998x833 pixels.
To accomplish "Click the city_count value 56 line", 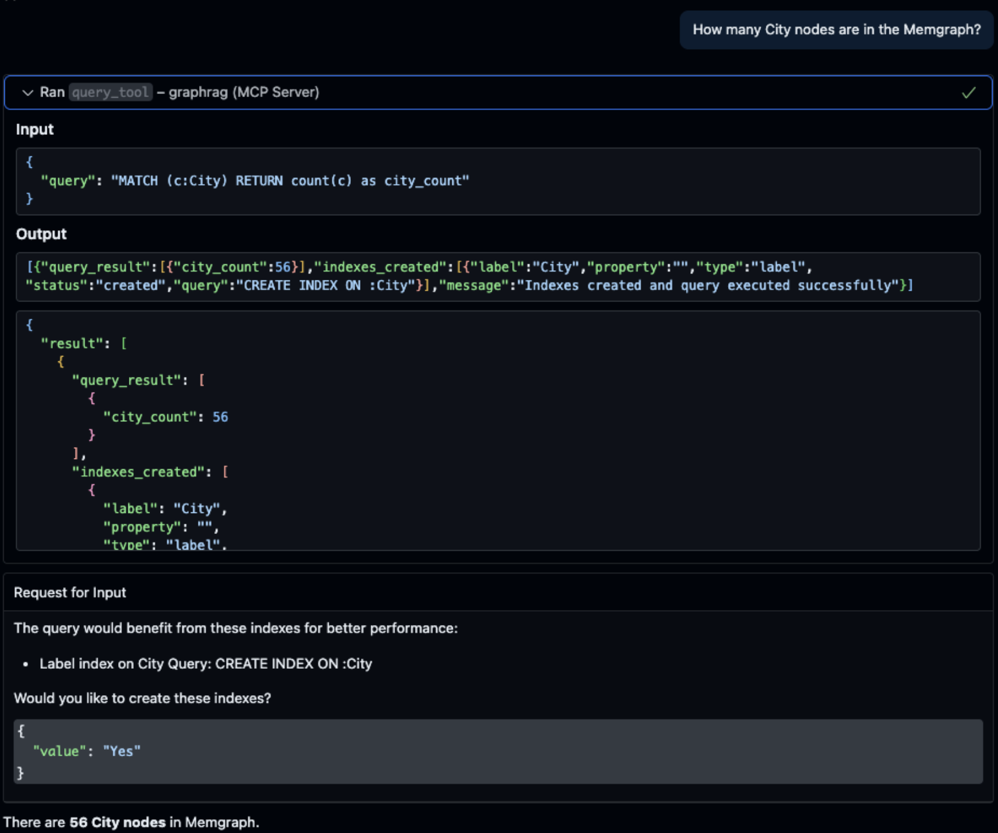I will point(167,416).
